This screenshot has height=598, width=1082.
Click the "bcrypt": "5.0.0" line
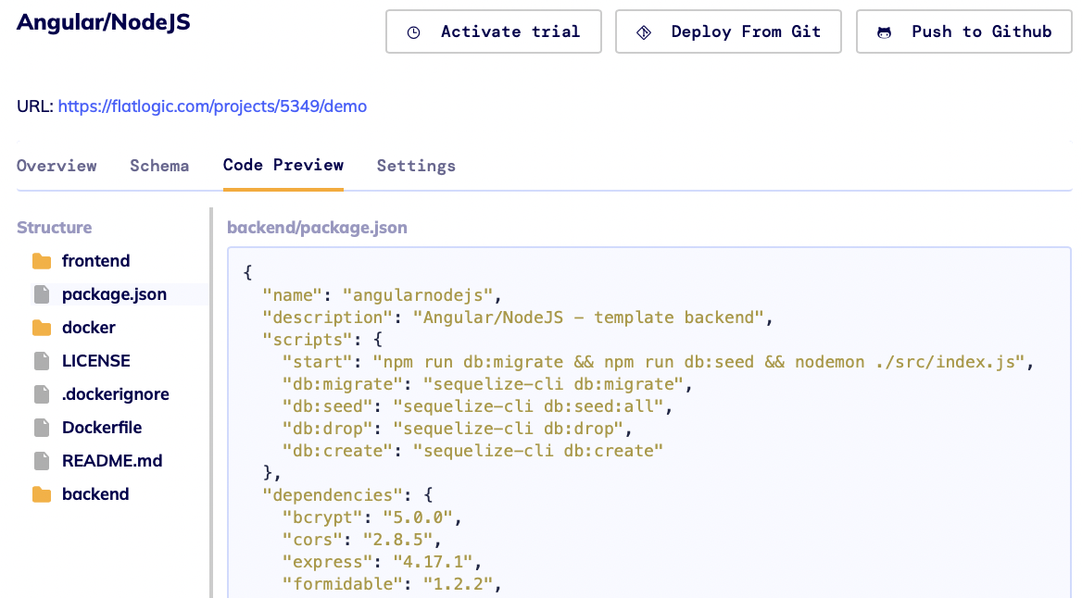372,517
